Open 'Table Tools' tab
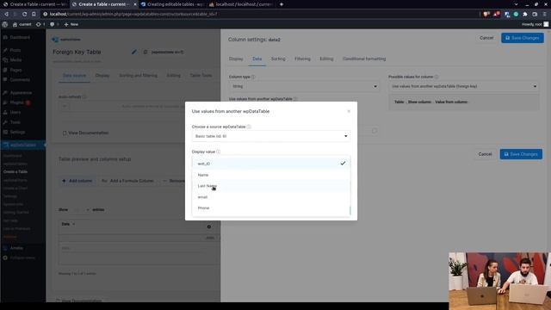Viewport: 551px width, 310px height. 201,75
